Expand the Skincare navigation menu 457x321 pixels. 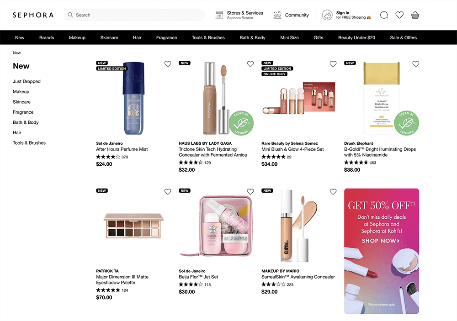coord(109,37)
